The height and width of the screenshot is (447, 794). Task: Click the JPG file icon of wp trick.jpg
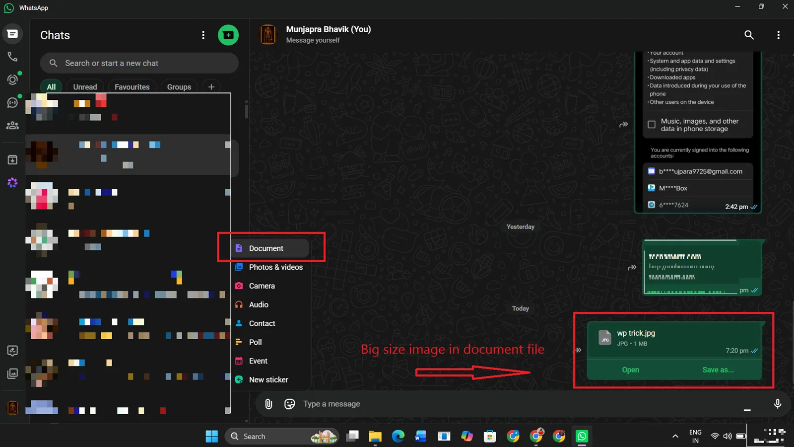pyautogui.click(x=604, y=338)
